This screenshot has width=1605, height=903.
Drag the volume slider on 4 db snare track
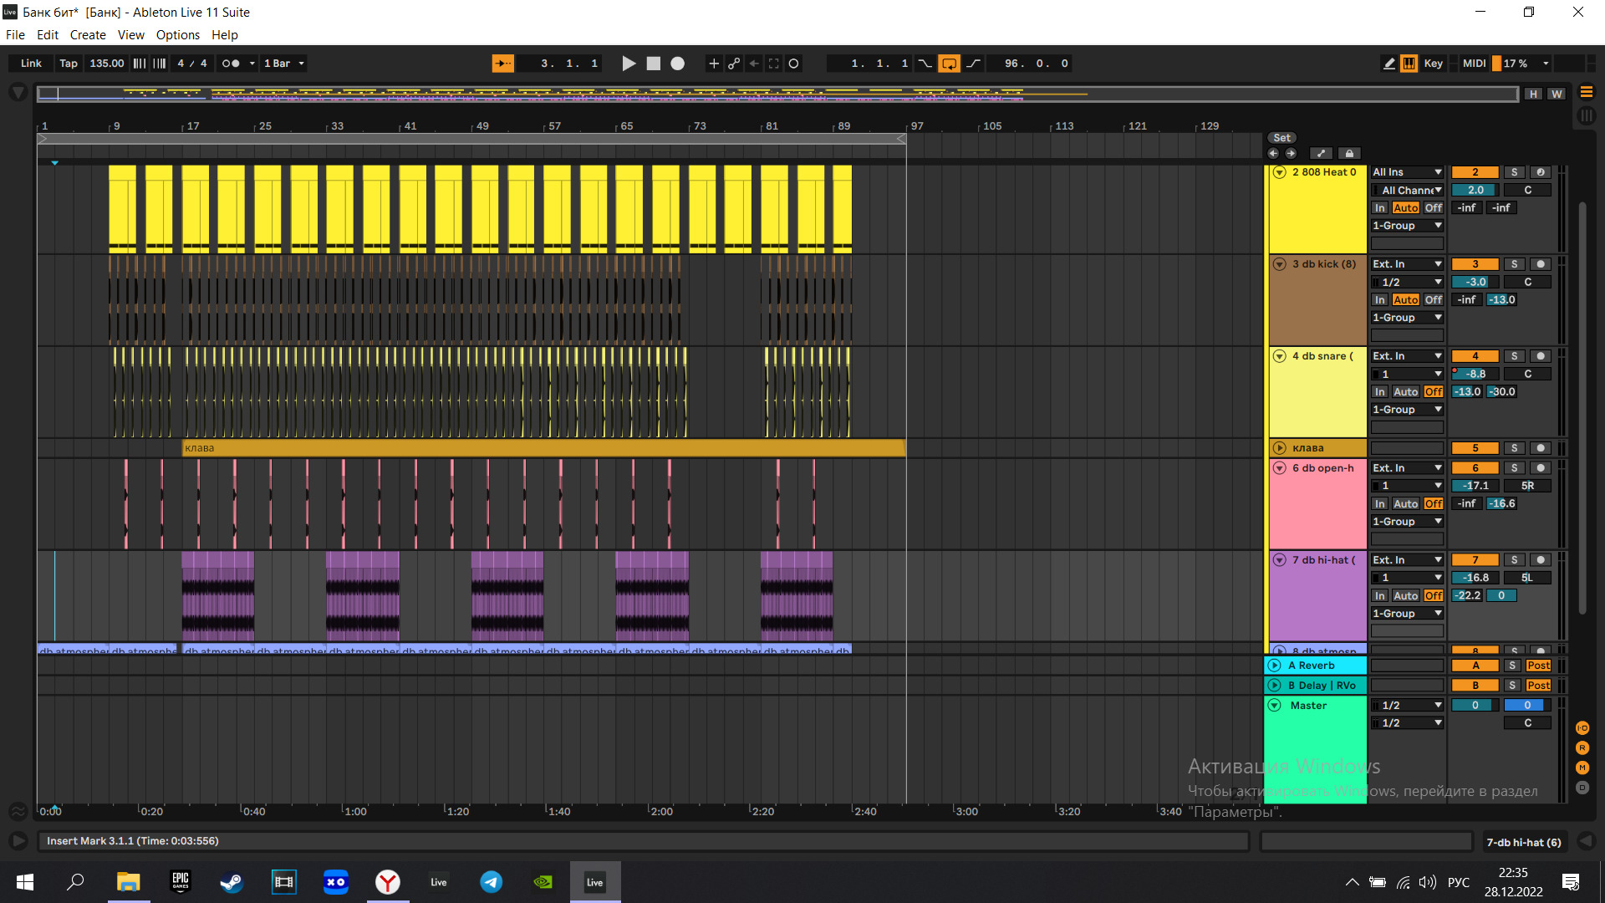1475,374
